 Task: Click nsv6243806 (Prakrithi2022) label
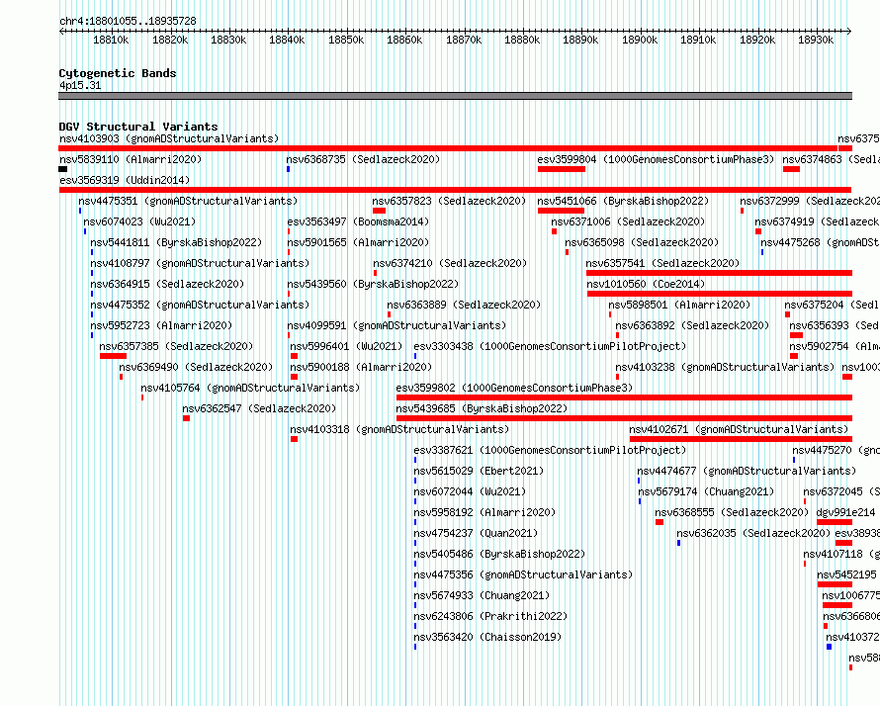pos(490,616)
